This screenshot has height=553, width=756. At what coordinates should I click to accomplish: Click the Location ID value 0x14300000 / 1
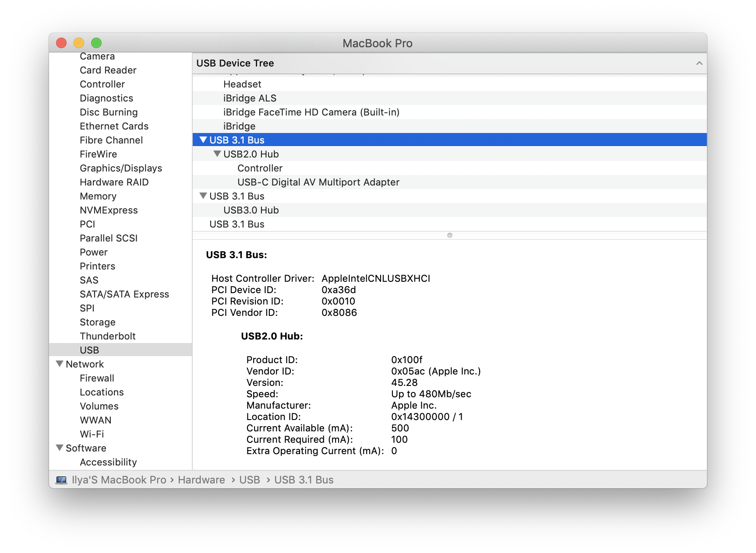point(427,416)
